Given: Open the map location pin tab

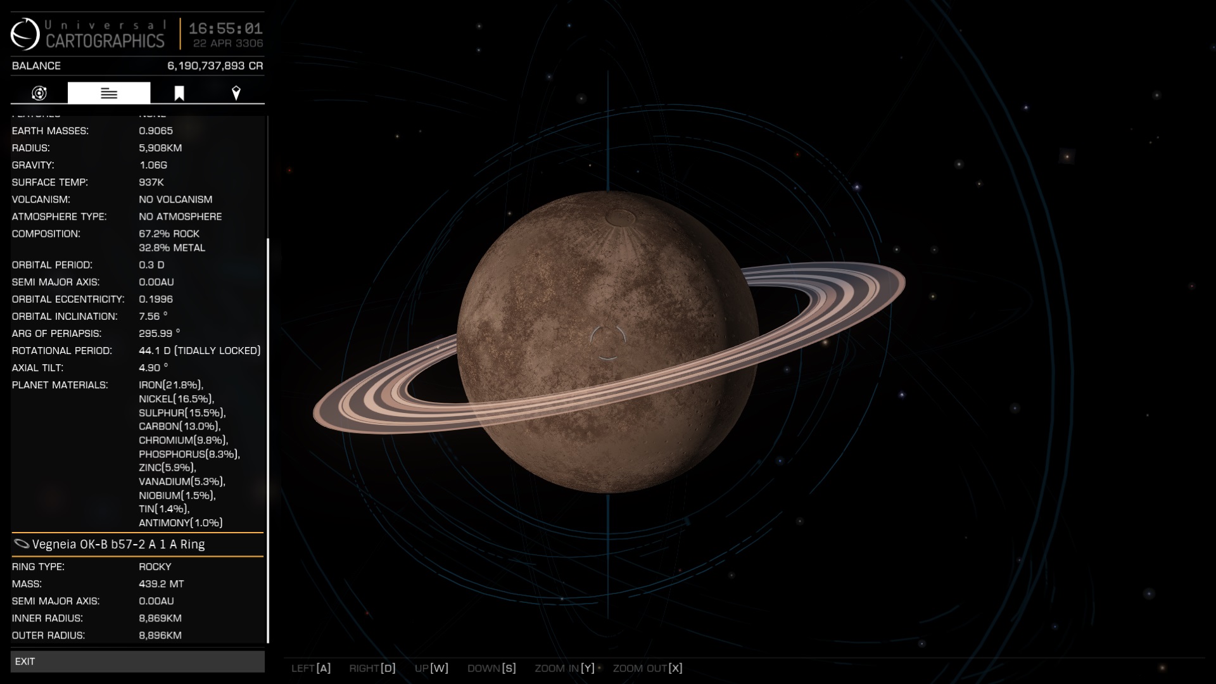Looking at the screenshot, I should (236, 94).
